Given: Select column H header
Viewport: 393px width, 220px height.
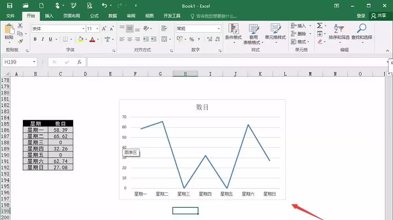Looking at the screenshot, I should coord(185,74).
